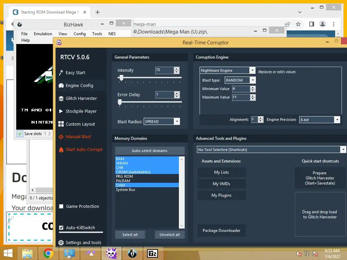The width and height of the screenshot is (347, 260).
Task: Select PRG ROM memory domain
Action: [x=147, y=176]
